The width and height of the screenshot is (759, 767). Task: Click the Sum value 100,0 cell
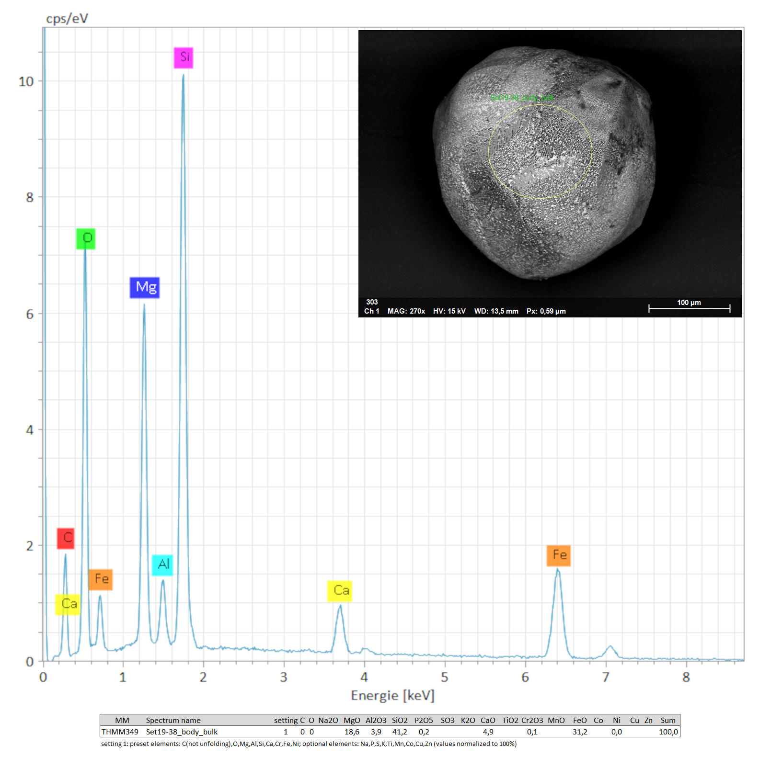pyautogui.click(x=668, y=732)
